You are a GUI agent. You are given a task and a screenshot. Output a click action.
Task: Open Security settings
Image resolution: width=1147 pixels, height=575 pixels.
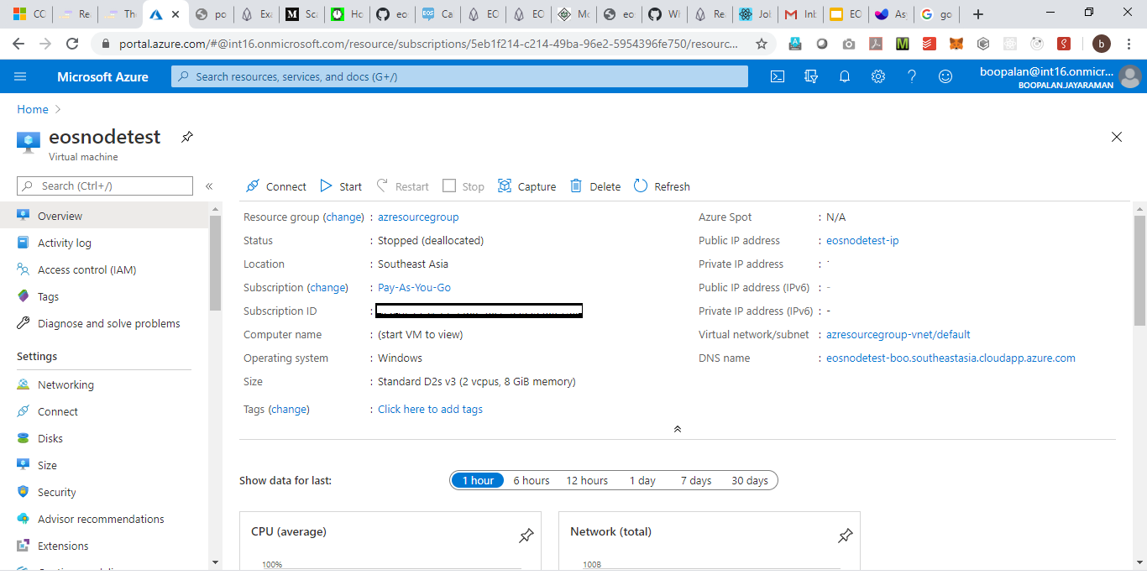coord(104,492)
